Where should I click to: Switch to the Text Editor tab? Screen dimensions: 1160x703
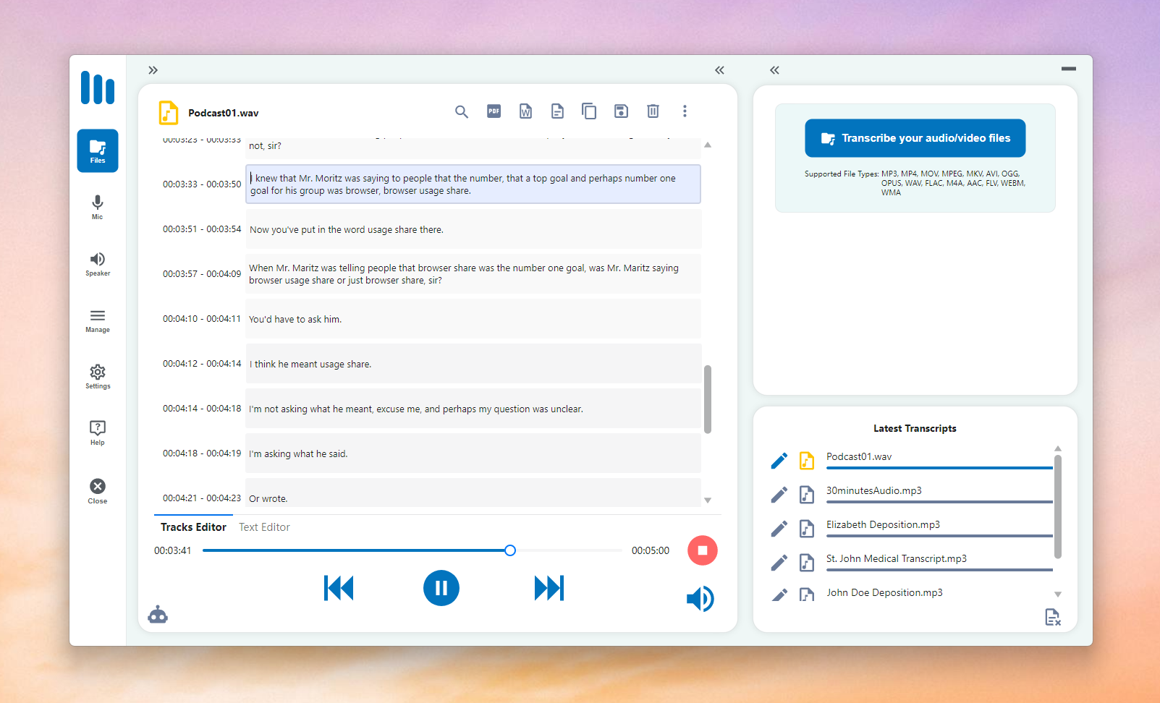263,527
